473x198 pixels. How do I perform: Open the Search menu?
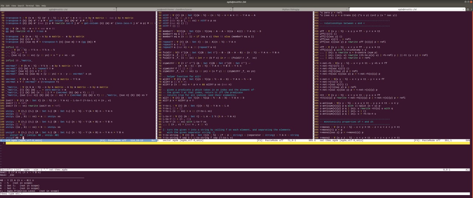point(21,6)
